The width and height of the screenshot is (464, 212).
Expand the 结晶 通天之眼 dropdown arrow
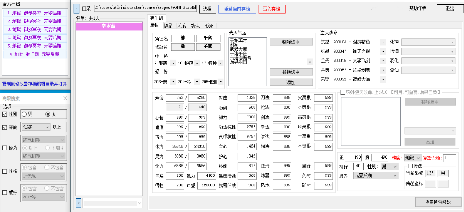(x=383, y=51)
